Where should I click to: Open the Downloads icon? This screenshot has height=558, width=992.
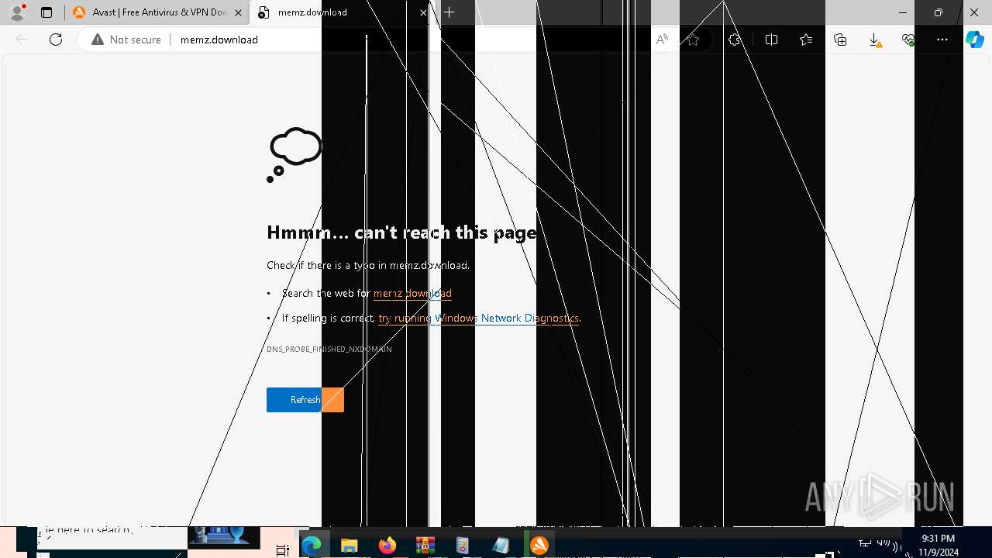click(x=874, y=40)
